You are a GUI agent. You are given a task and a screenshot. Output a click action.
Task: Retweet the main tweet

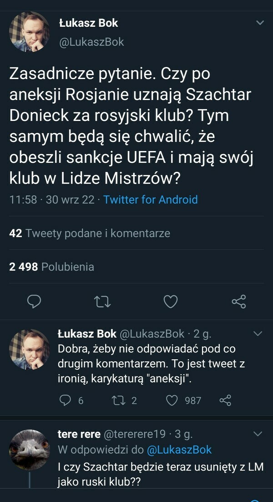click(102, 301)
